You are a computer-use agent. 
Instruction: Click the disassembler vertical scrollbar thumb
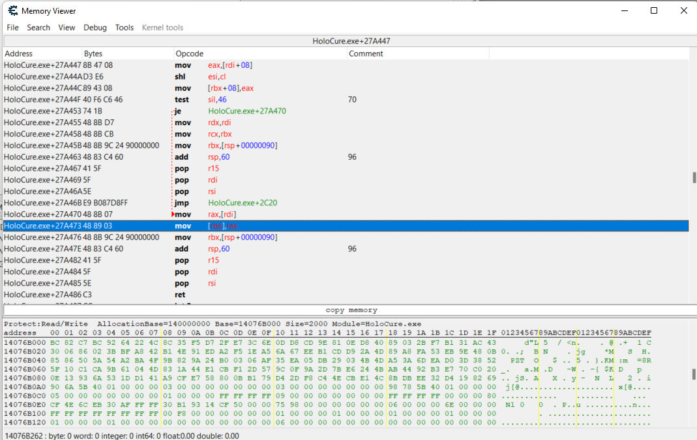pyautogui.click(x=693, y=178)
